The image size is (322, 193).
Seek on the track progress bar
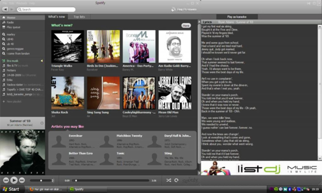(110, 180)
